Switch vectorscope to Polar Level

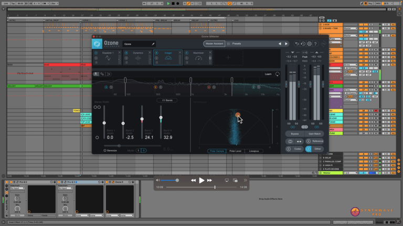(x=236, y=151)
